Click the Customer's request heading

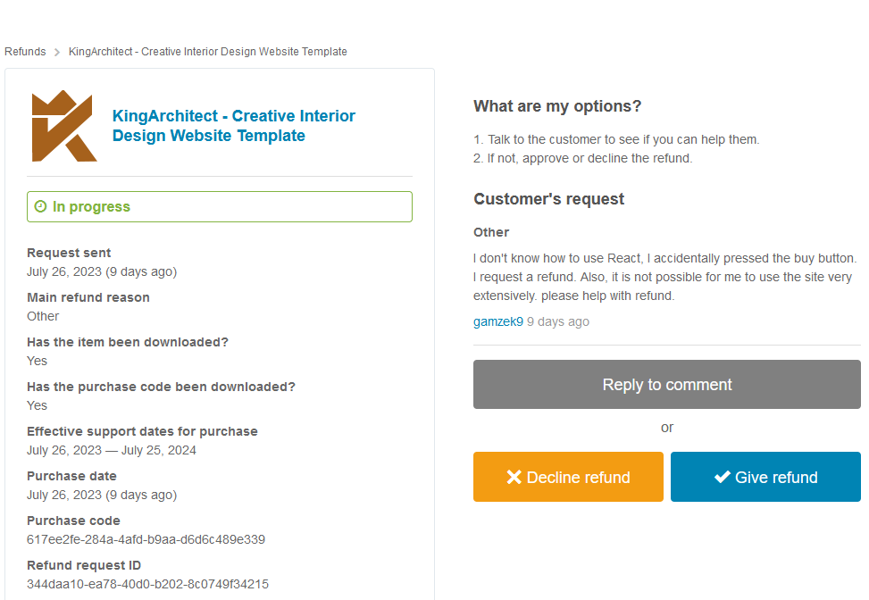pyautogui.click(x=548, y=199)
